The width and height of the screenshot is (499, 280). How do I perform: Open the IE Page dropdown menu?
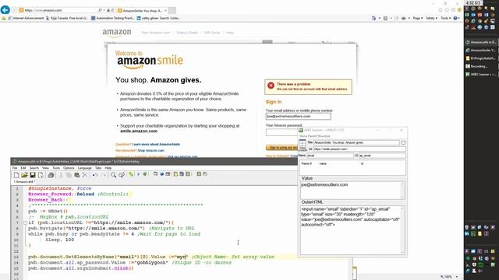tap(418, 18)
